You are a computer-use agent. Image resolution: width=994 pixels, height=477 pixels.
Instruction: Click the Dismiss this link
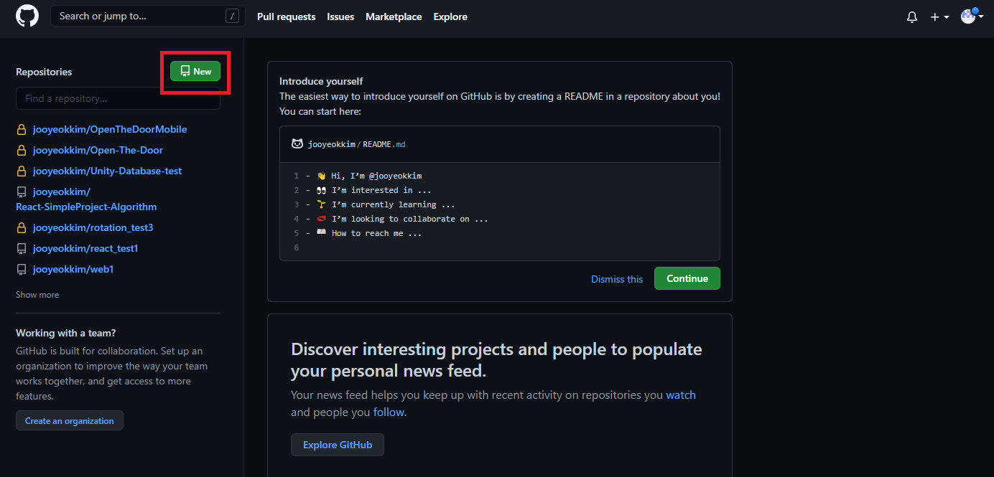click(x=617, y=279)
